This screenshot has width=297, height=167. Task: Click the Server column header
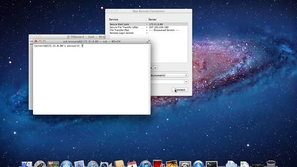pyautogui.click(x=153, y=19)
